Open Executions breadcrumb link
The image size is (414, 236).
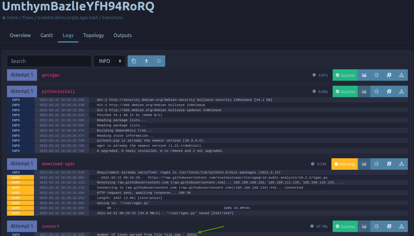[112, 18]
